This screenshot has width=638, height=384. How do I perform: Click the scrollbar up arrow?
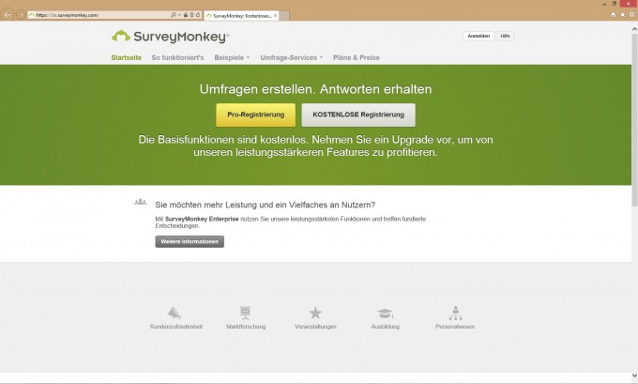click(634, 29)
